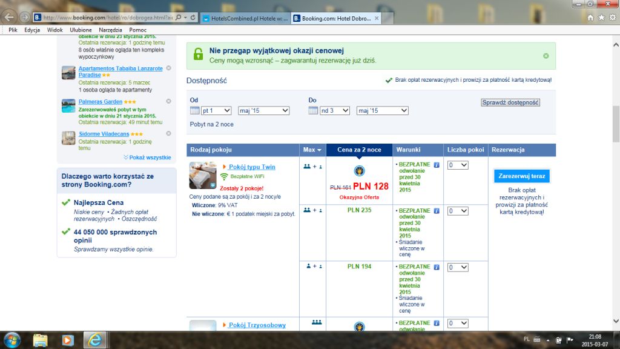Click Sprawdź dostępność button
This screenshot has width=620, height=349.
(x=510, y=102)
